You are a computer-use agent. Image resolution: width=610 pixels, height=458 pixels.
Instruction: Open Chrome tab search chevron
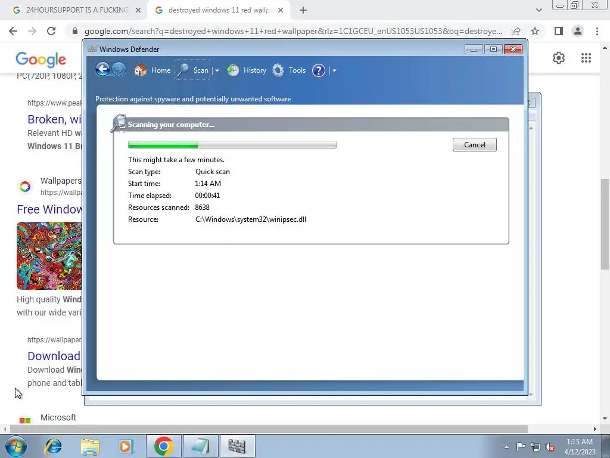(539, 10)
